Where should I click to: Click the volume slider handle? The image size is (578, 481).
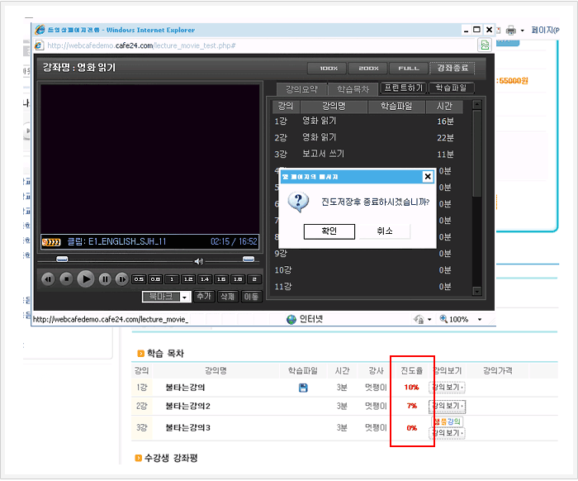(249, 259)
